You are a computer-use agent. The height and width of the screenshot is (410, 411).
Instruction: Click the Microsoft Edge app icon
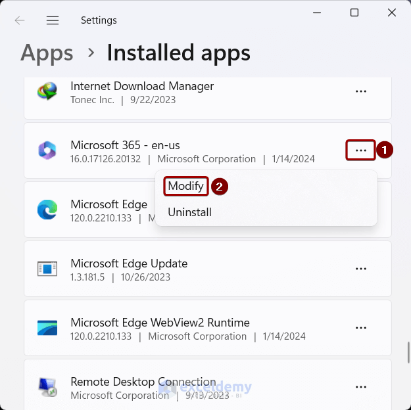(x=47, y=210)
